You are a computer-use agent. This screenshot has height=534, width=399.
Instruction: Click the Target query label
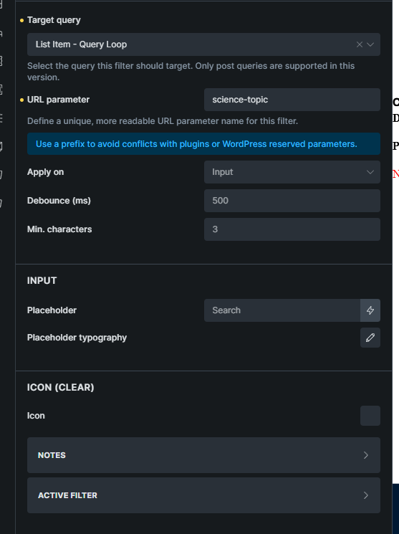54,20
